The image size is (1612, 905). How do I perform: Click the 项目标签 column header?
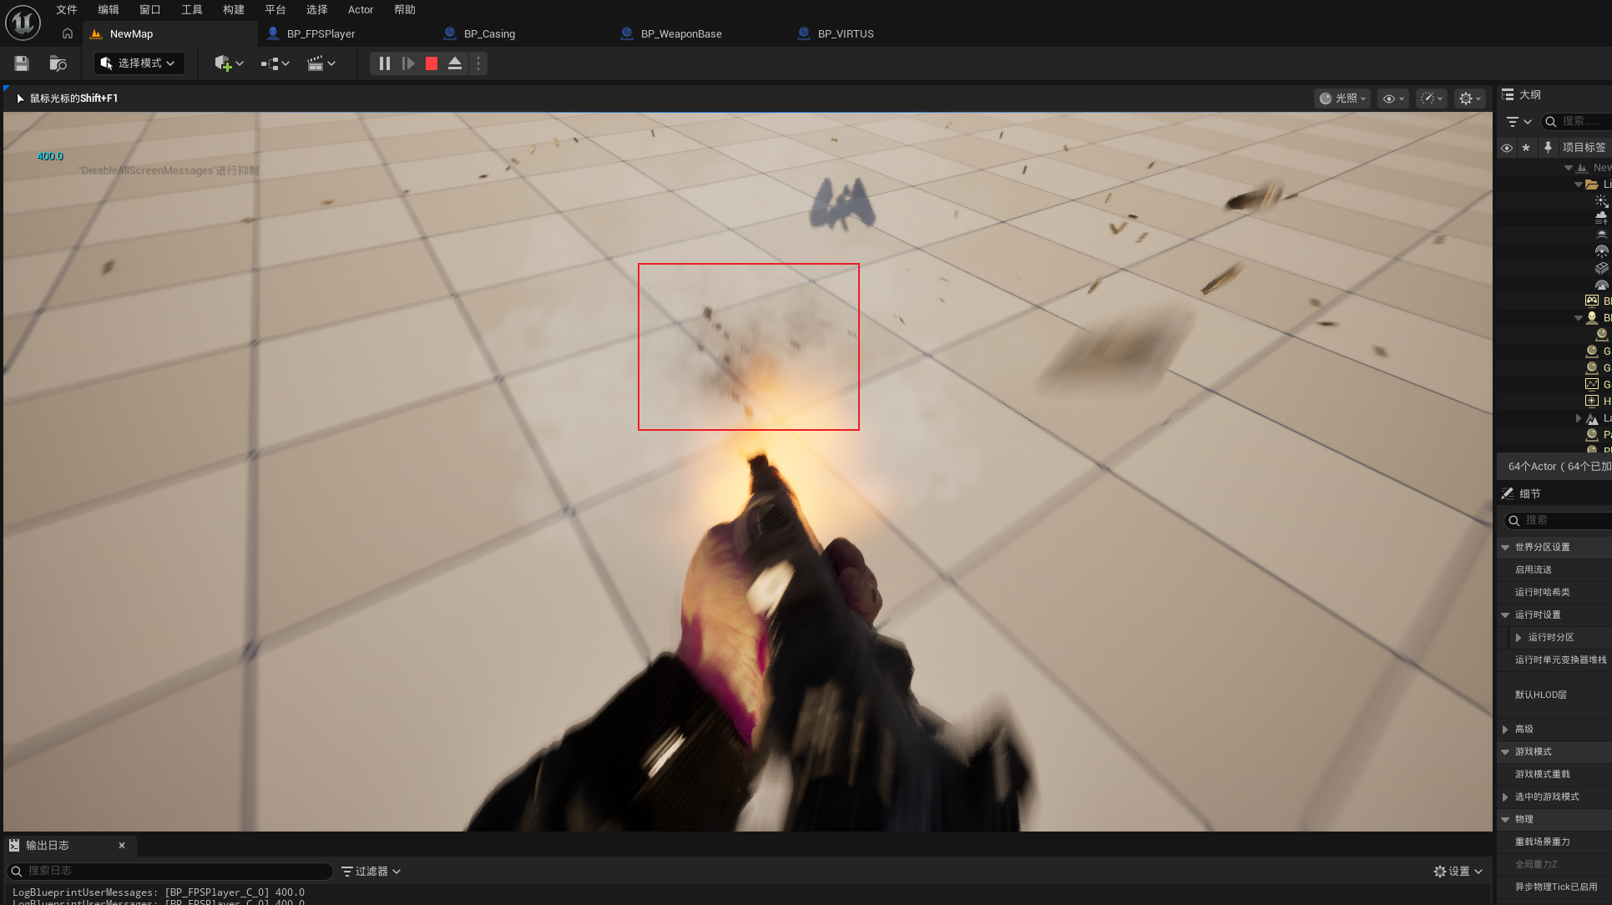(x=1584, y=148)
